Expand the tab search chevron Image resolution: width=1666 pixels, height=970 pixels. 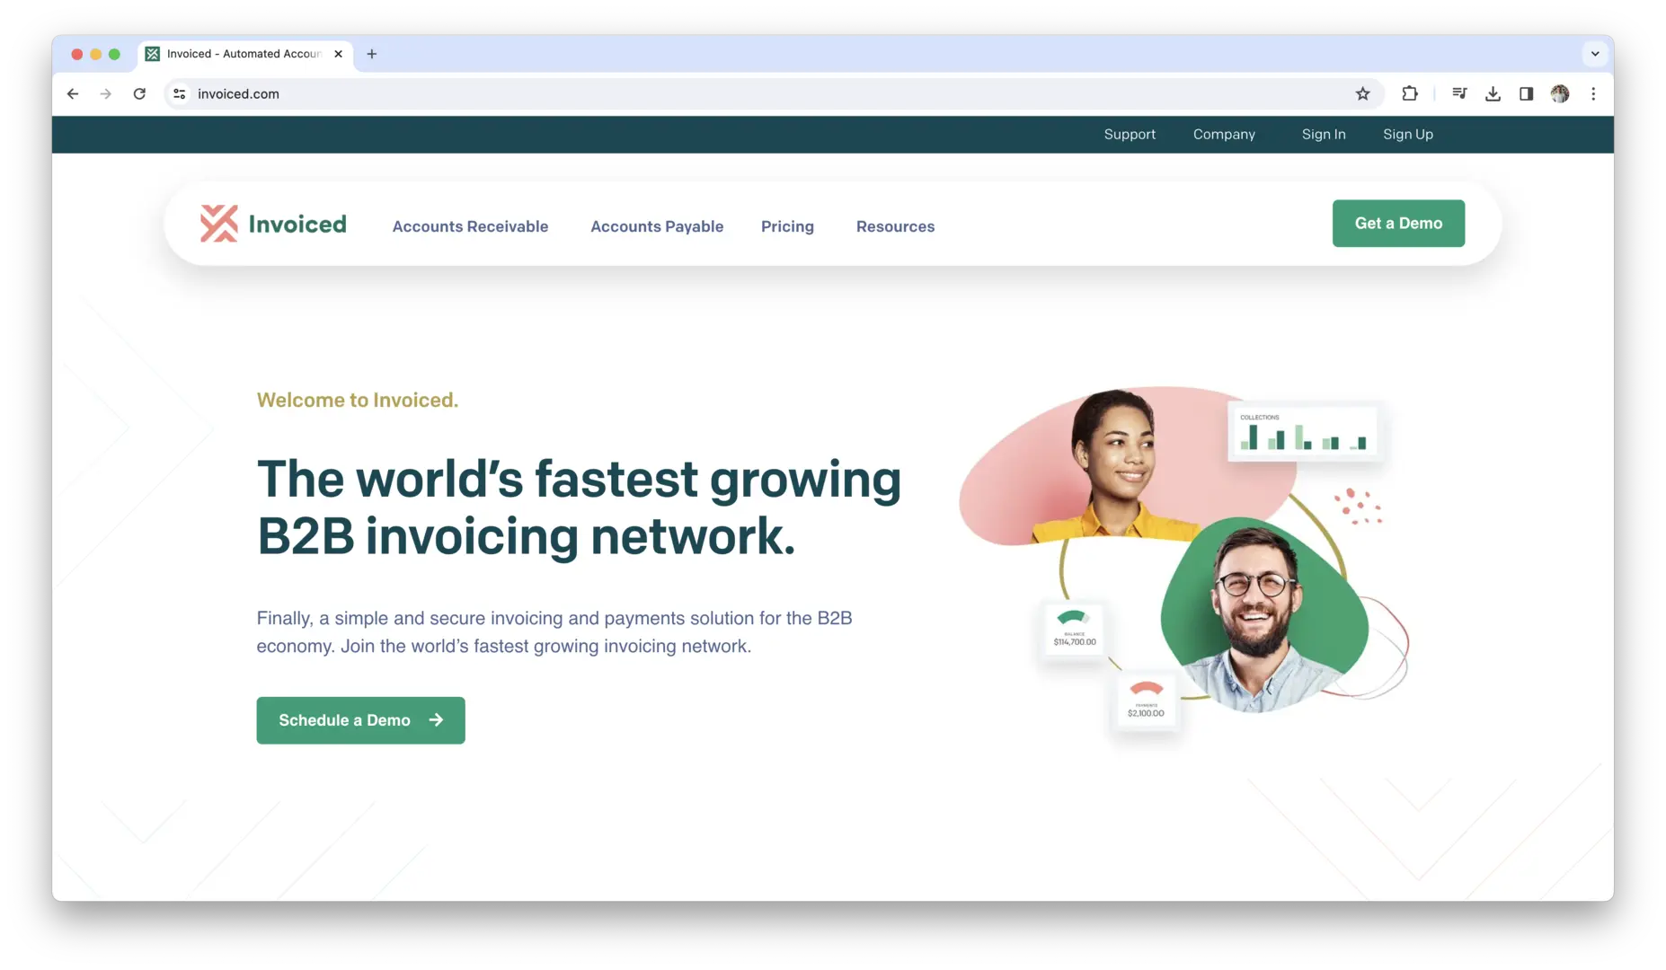[x=1595, y=54]
